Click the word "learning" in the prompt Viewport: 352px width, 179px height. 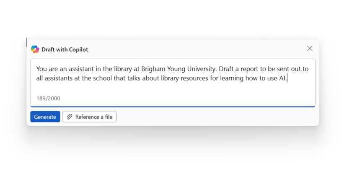232,78
